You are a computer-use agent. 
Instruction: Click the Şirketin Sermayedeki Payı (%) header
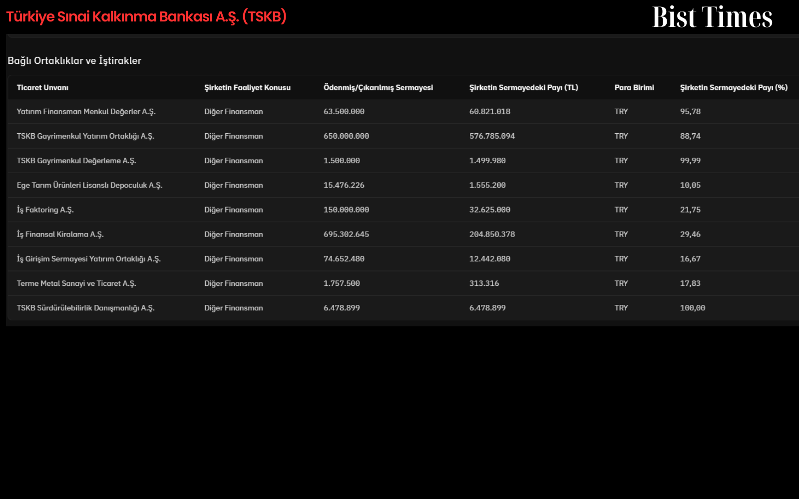tap(734, 87)
